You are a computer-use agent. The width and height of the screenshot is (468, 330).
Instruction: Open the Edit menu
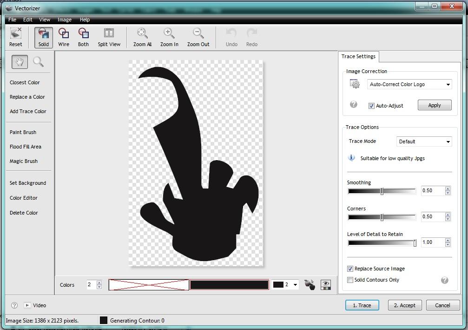tap(28, 20)
